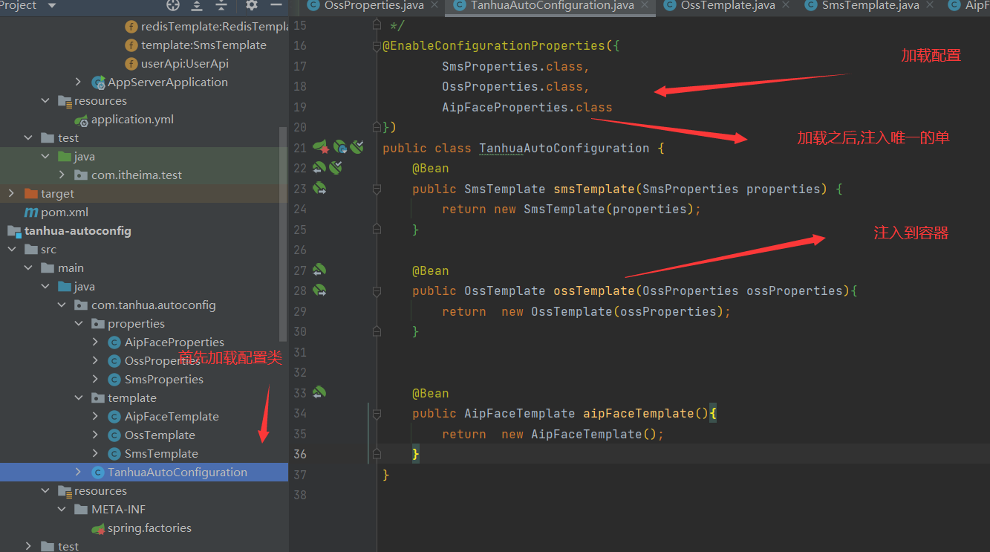Click Spring bean star gutter icon on line 21
This screenshot has height=552, width=990.
[320, 147]
